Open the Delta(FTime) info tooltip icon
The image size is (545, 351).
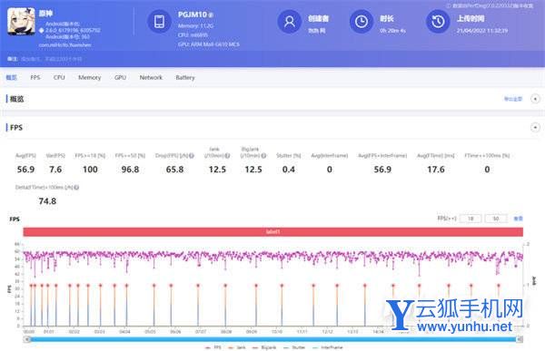coord(76,188)
